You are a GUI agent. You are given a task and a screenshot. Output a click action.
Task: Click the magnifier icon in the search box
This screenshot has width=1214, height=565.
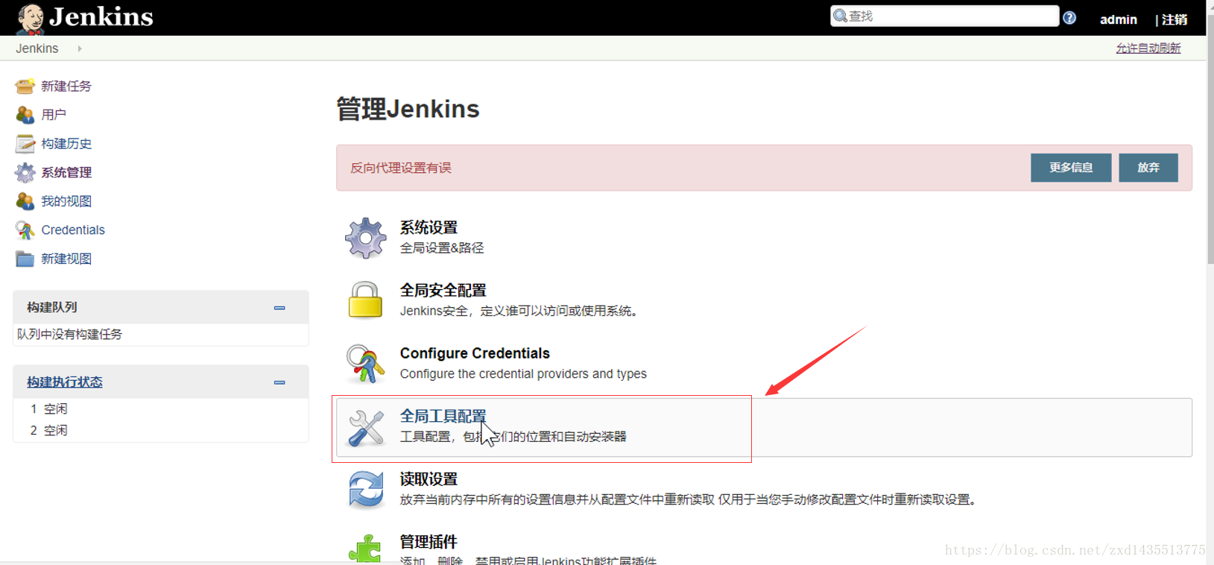pyautogui.click(x=840, y=16)
